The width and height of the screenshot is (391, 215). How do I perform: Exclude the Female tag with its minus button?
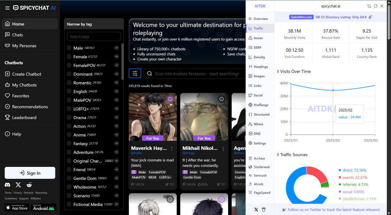pos(117,56)
